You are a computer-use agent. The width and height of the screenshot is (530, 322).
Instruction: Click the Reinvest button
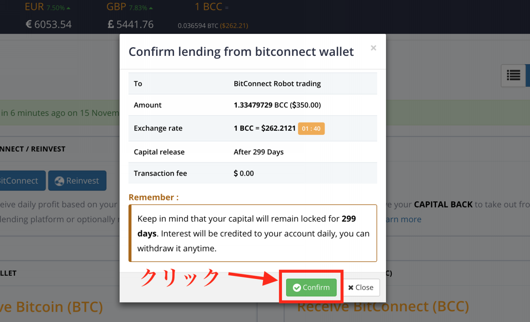tap(77, 181)
